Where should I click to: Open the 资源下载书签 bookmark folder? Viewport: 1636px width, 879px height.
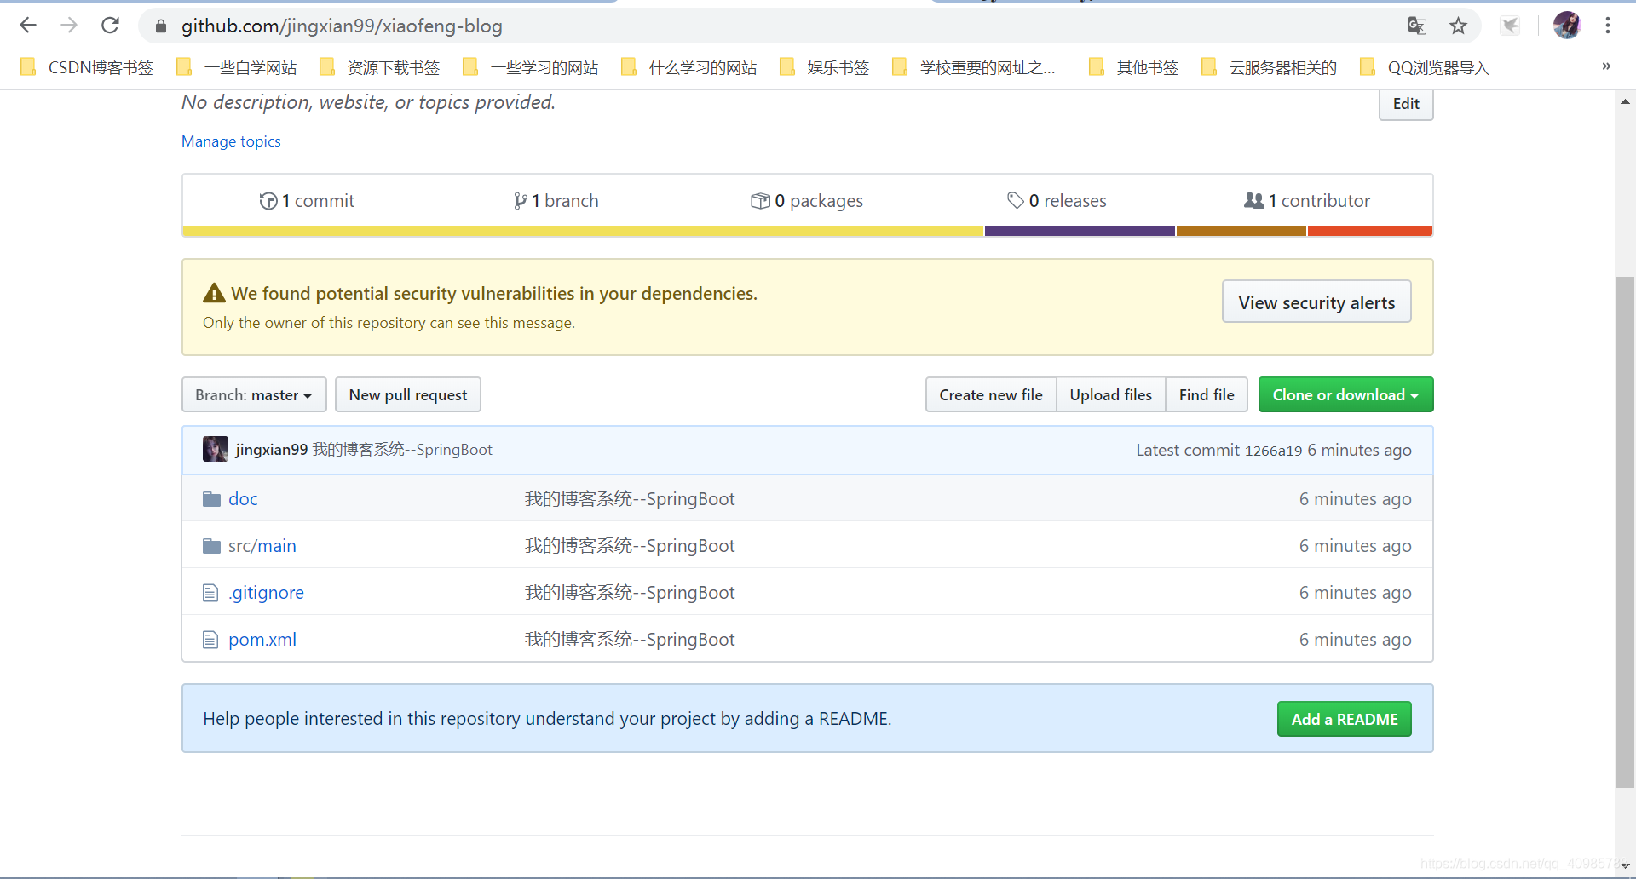(380, 67)
